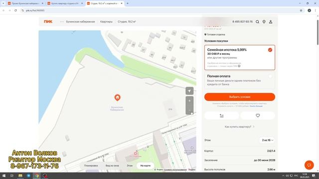Open the info icon in mortgage card
The image size is (319, 179).
click(x=239, y=66)
